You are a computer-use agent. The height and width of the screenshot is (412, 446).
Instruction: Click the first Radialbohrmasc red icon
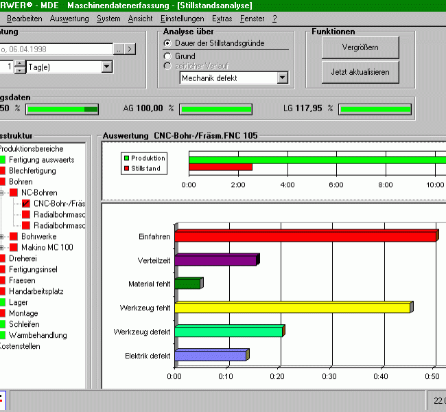point(26,215)
